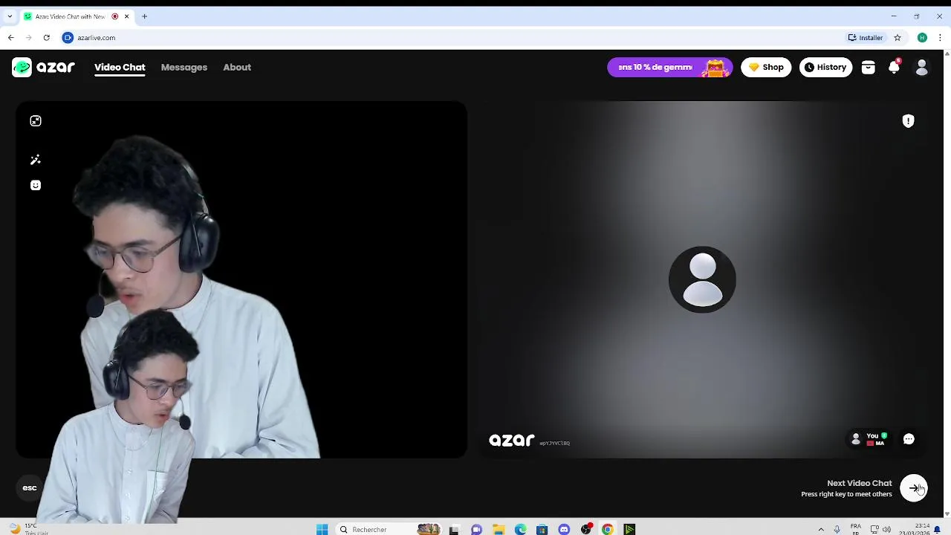This screenshot has height=535, width=951.
Task: Click the Azar logo in the header
Action: tap(43, 68)
